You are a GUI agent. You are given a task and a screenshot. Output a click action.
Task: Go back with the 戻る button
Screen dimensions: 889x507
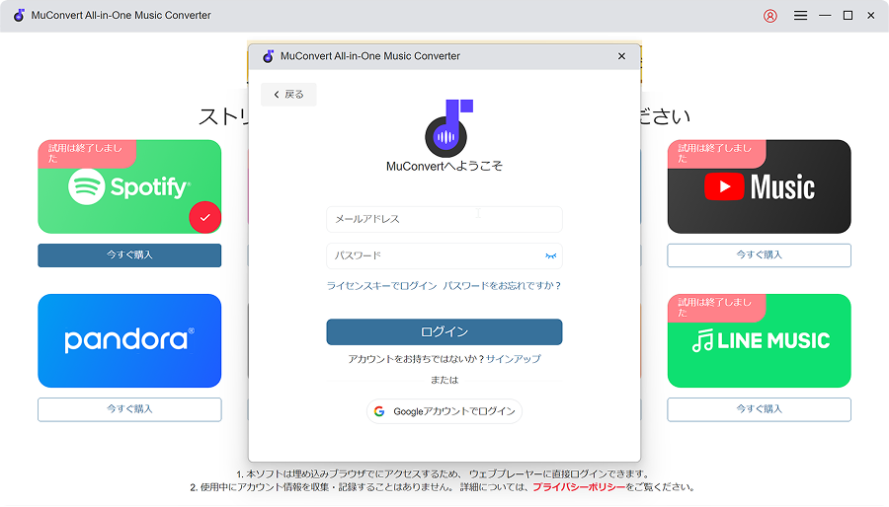tap(288, 95)
